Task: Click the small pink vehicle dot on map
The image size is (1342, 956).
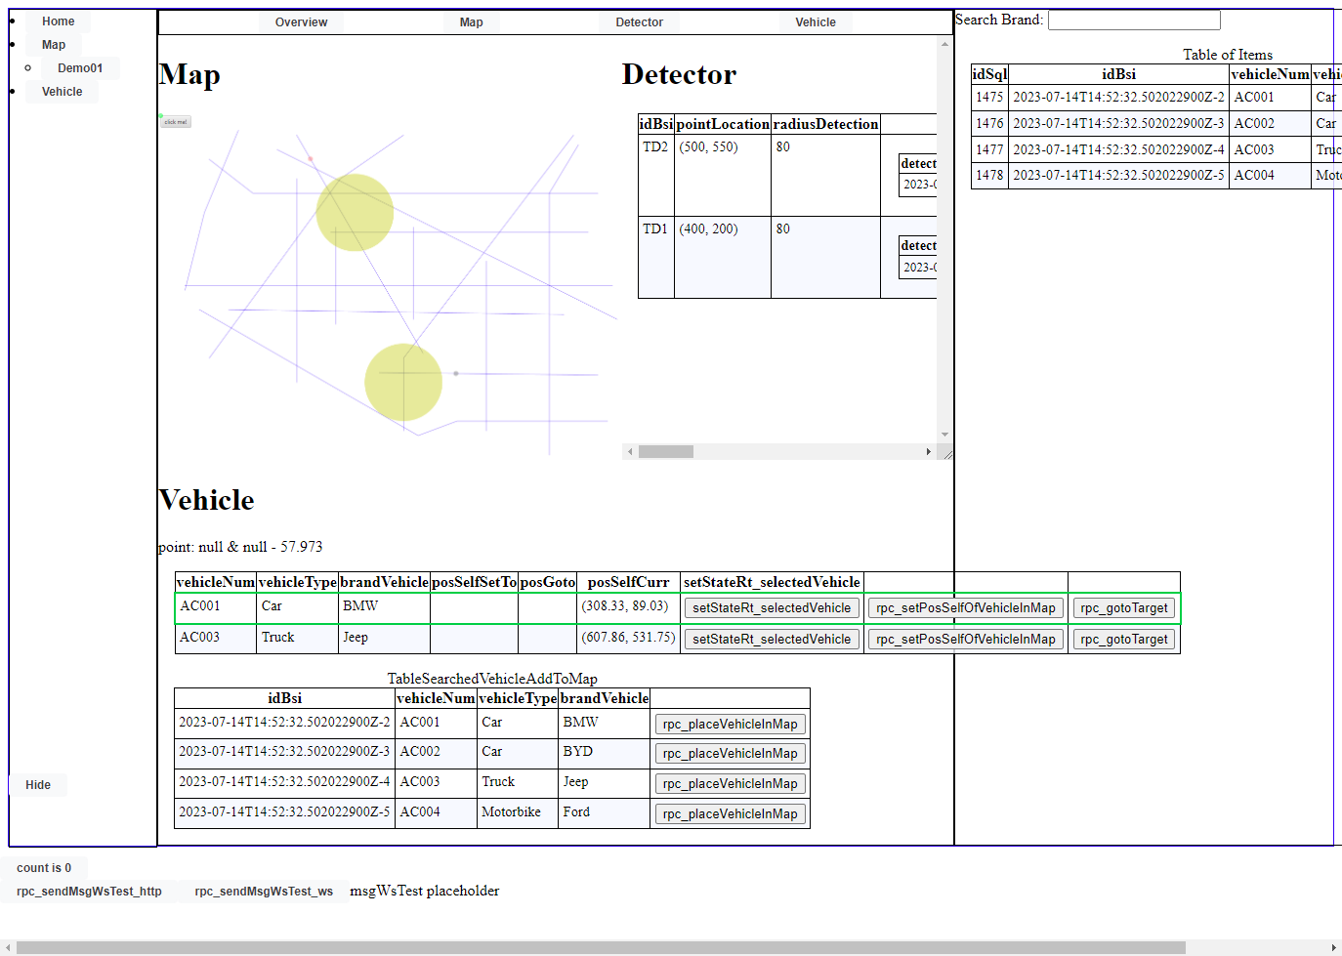Action: tap(311, 158)
